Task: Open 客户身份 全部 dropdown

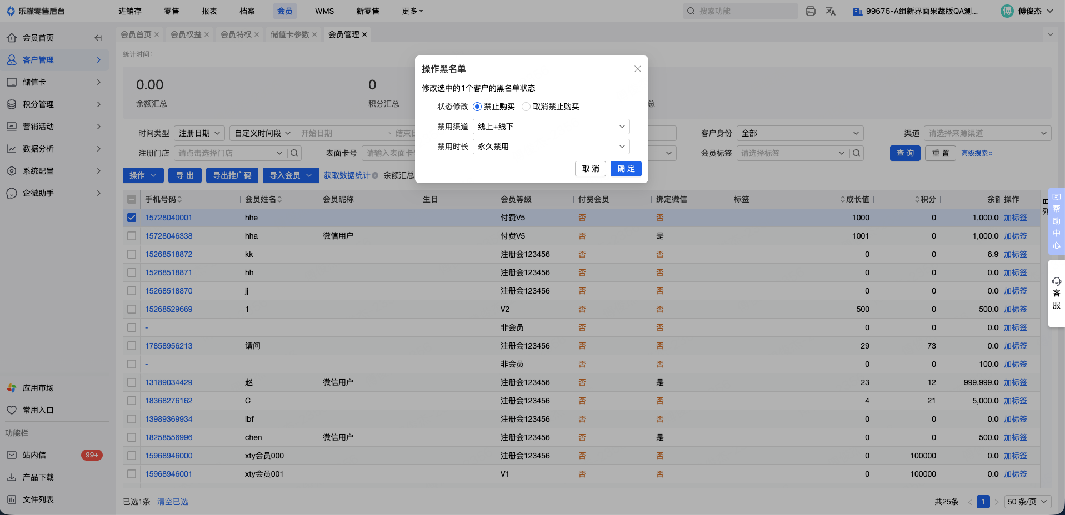Action: (x=800, y=133)
